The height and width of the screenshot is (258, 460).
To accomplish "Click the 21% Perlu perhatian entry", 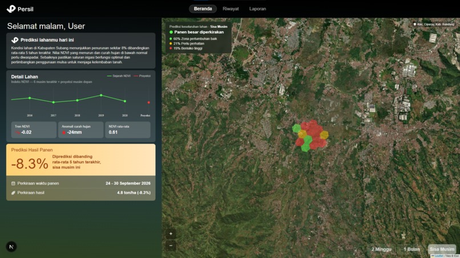I will [x=187, y=43].
